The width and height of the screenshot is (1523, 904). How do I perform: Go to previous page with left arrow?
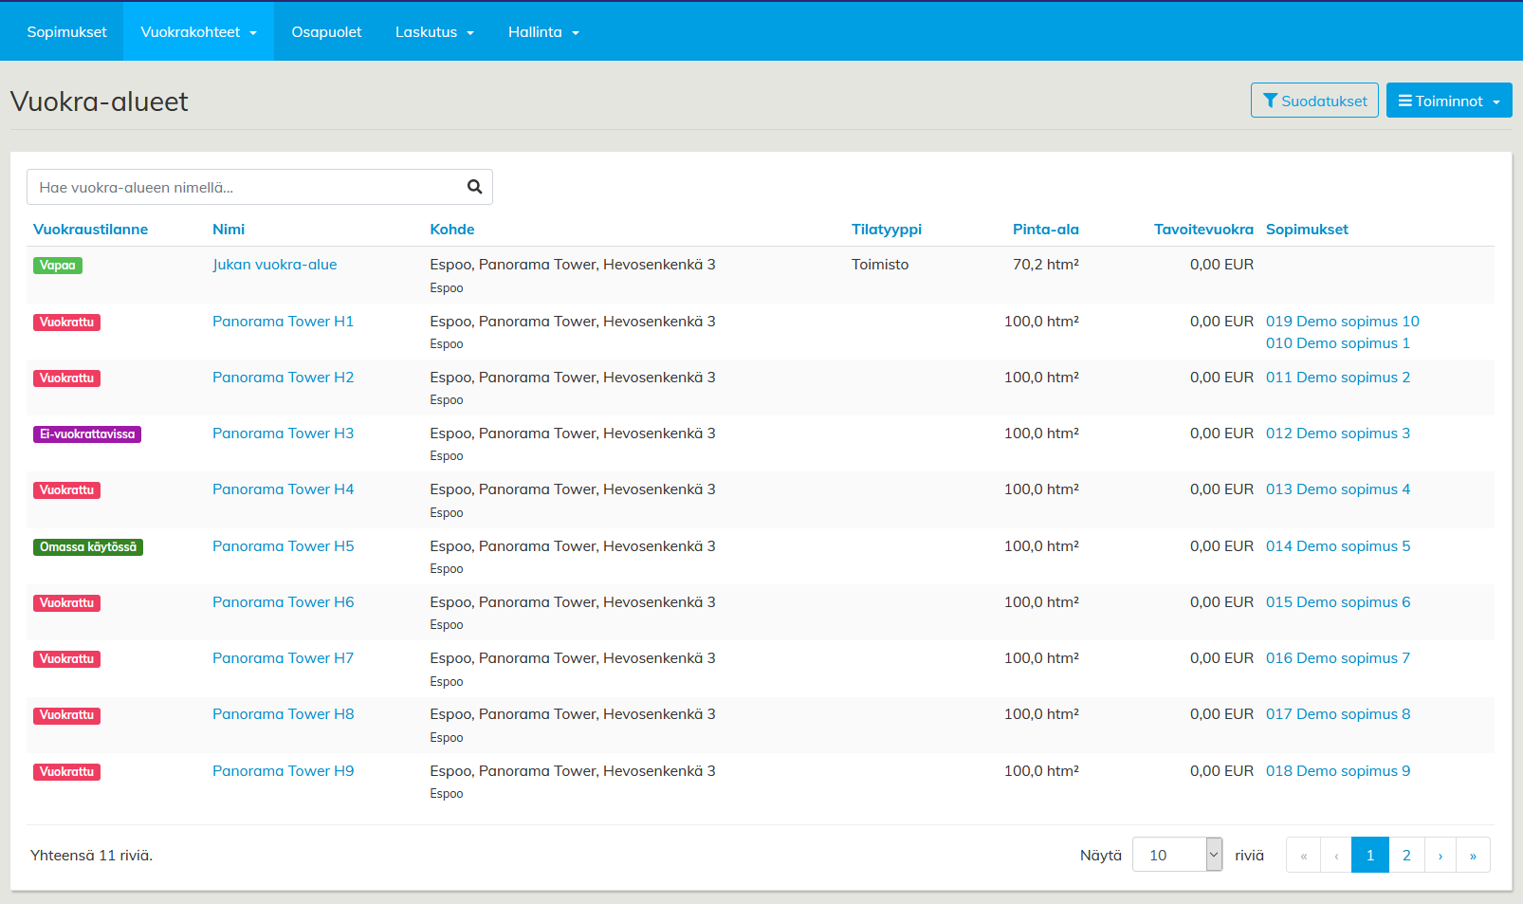[x=1336, y=855]
